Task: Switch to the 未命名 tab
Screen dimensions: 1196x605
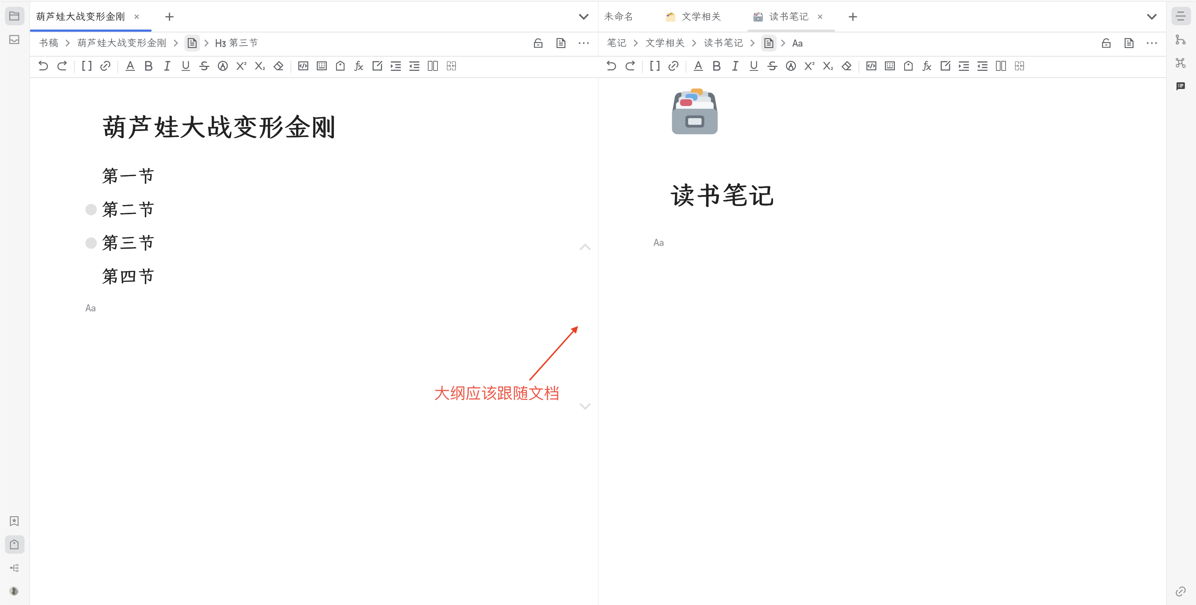Action: 618,17
